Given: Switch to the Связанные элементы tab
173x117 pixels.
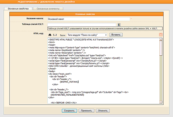Looking at the screenshot, I should [48, 8].
